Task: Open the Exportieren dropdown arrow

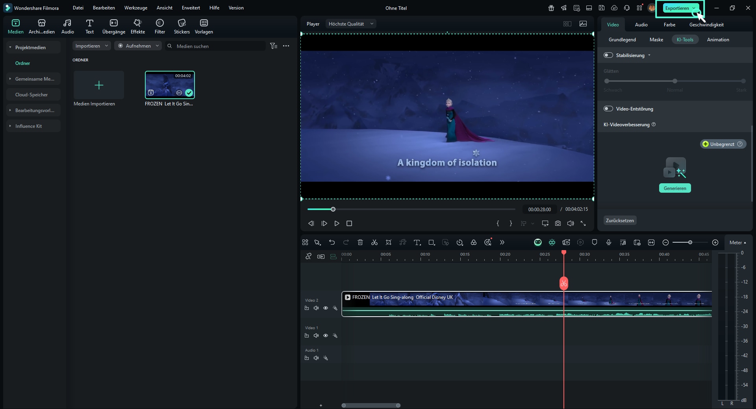Action: (x=694, y=8)
